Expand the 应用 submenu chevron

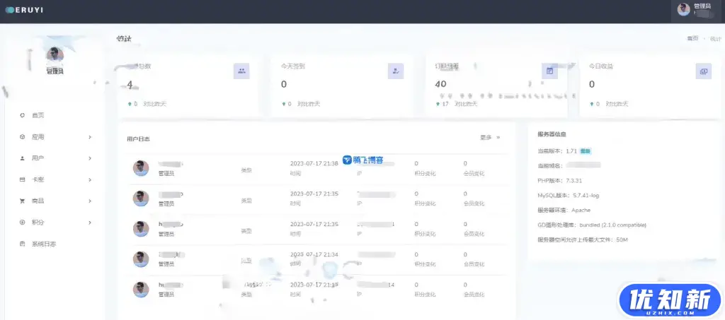click(89, 137)
